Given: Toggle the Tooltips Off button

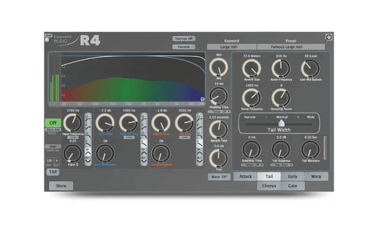Looking at the screenshot, I should 184,38.
